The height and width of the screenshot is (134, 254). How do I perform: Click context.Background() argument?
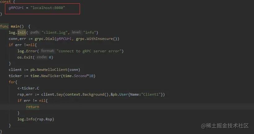pos(87,94)
